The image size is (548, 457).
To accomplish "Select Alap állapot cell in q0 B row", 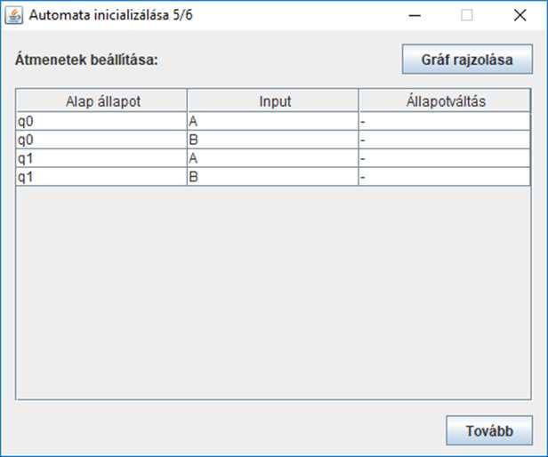I will tap(101, 140).
